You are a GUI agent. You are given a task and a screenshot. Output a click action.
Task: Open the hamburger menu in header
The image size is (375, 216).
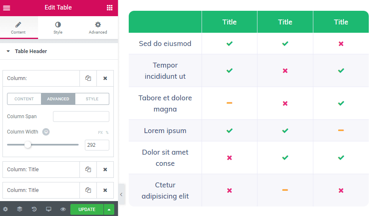coord(7,8)
